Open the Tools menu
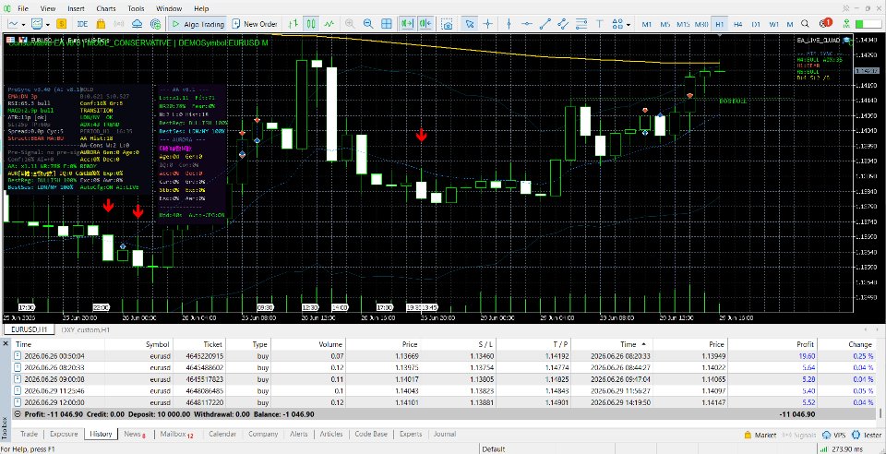This screenshot has width=886, height=454. 136,8
